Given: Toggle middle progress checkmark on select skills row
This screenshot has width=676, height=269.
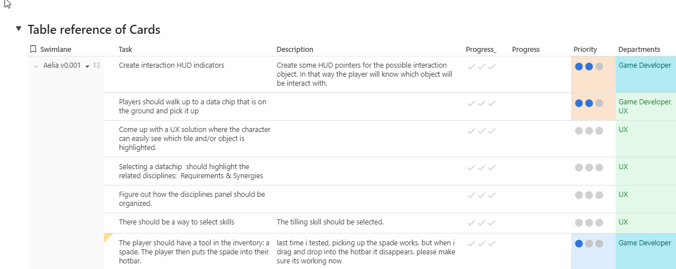Looking at the screenshot, I should 481,223.
